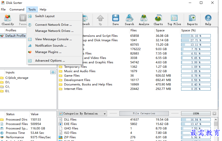
Task: Select Music and Audio Files row
Action: point(135,71)
